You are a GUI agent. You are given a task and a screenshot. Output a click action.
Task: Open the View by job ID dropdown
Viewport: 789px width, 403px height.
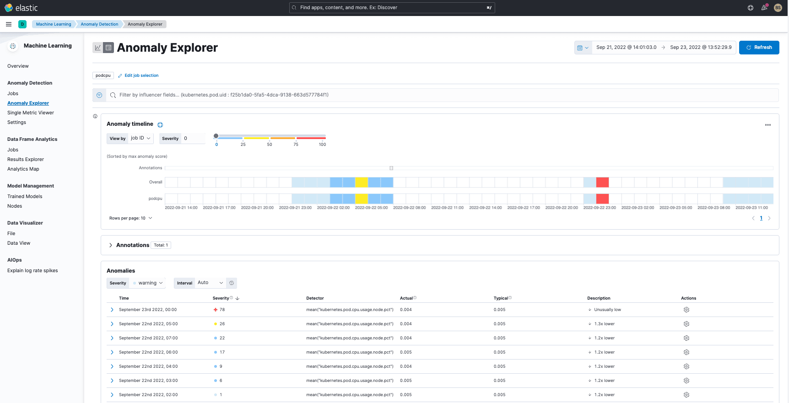pyautogui.click(x=141, y=138)
